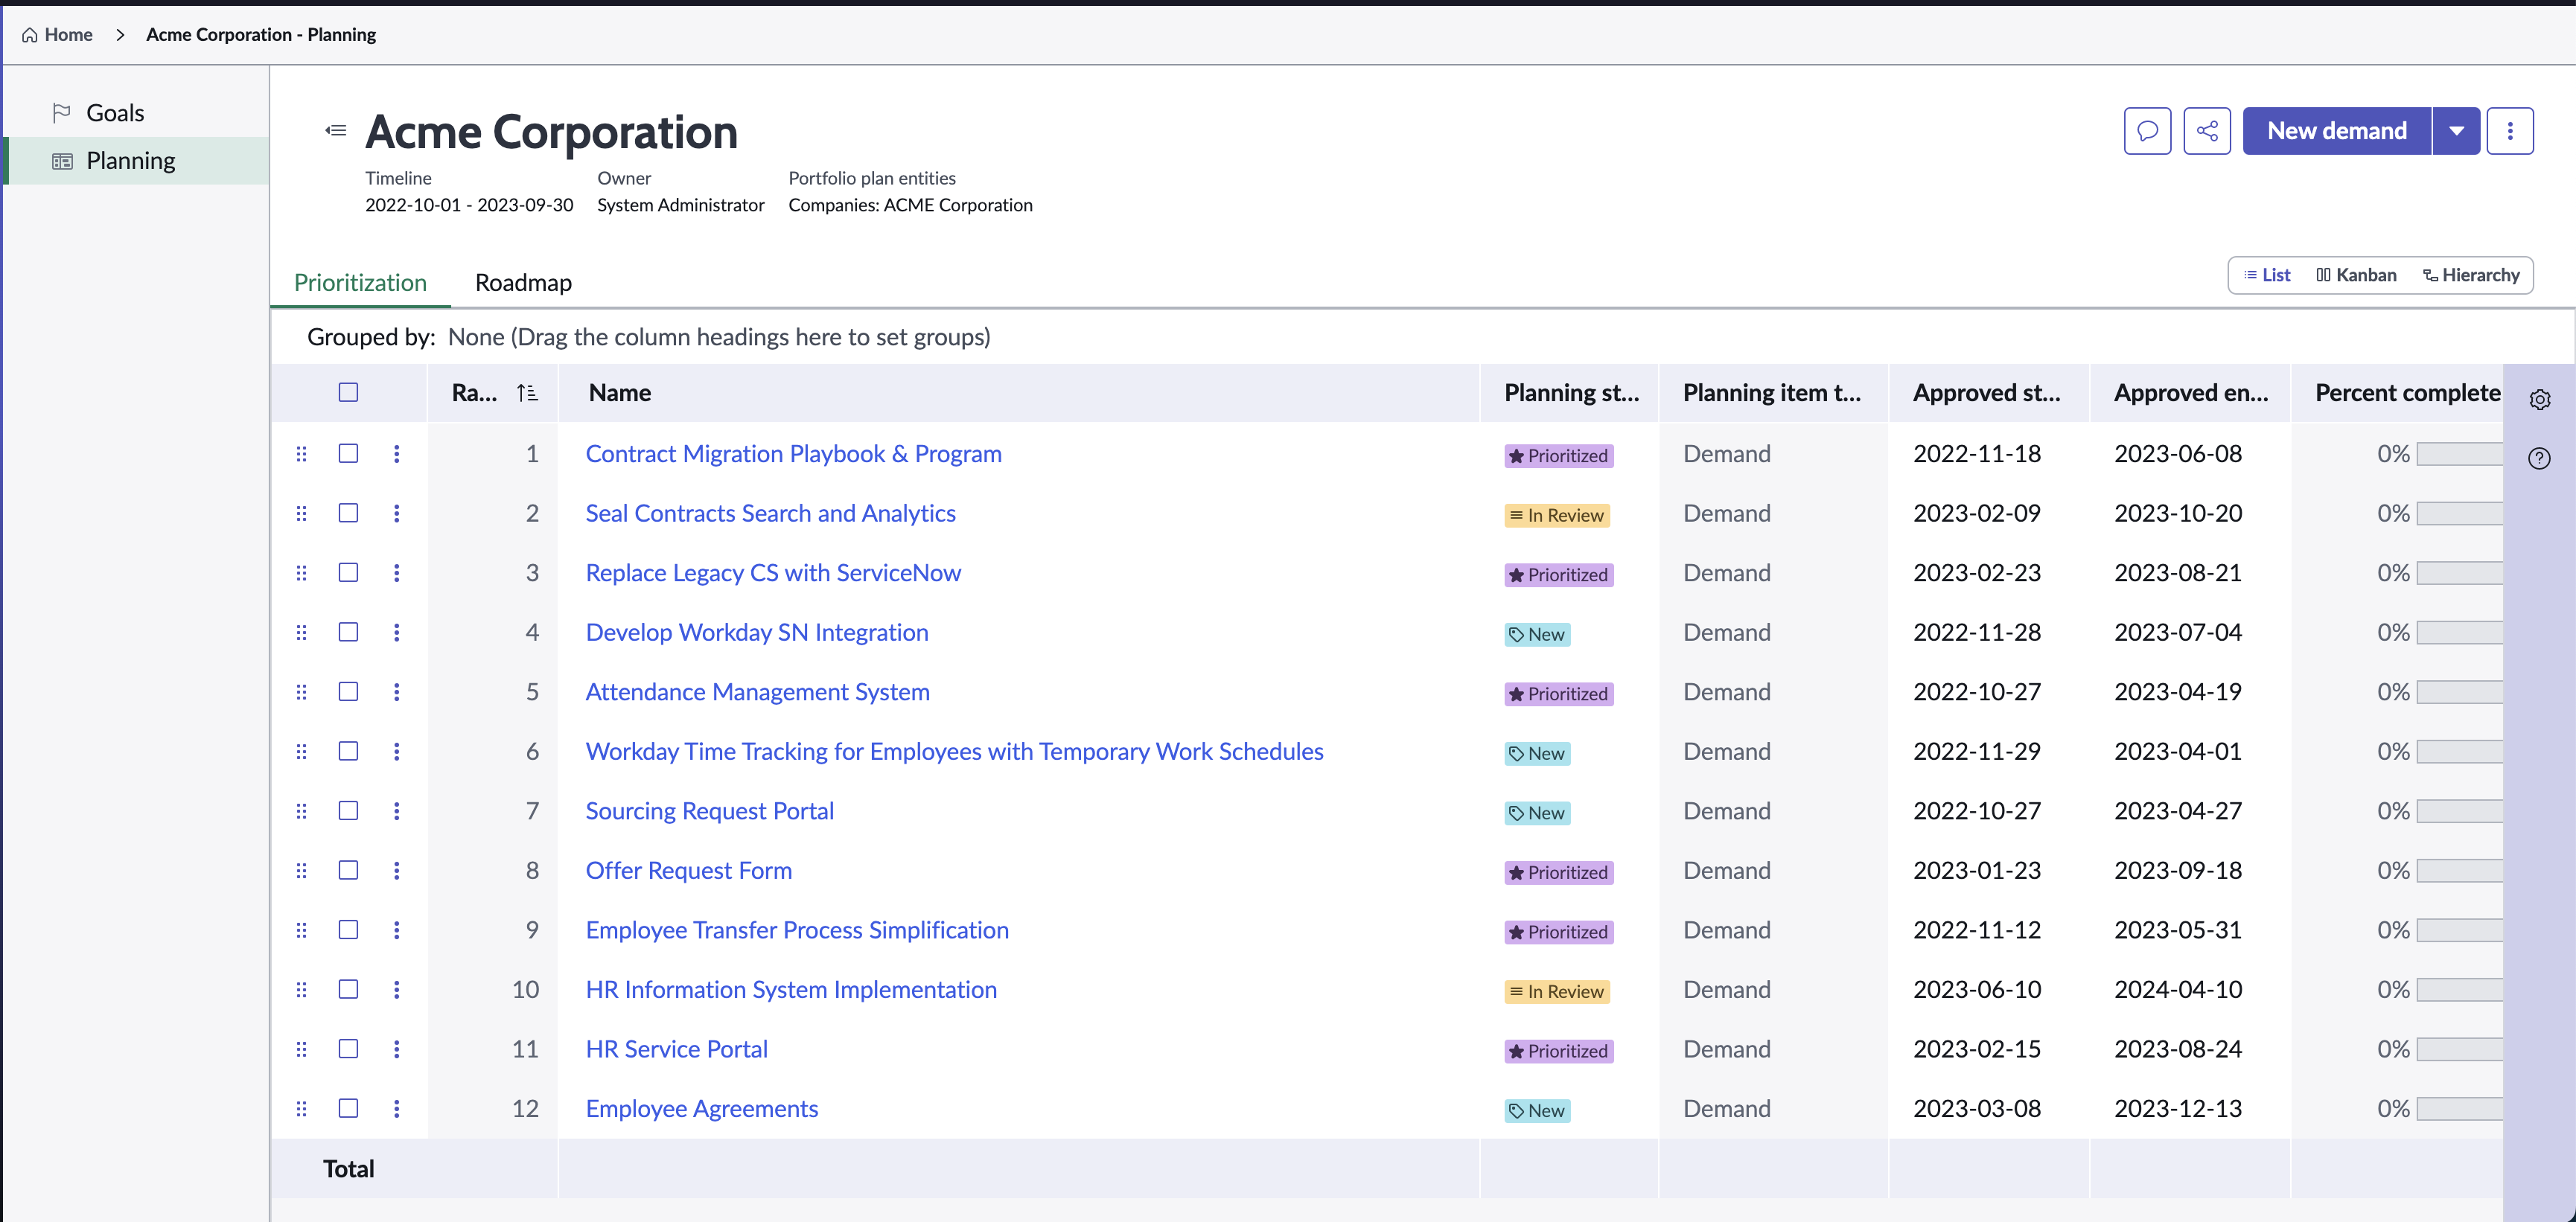
Task: Switch to Hierarchy view
Action: pyautogui.click(x=2471, y=275)
